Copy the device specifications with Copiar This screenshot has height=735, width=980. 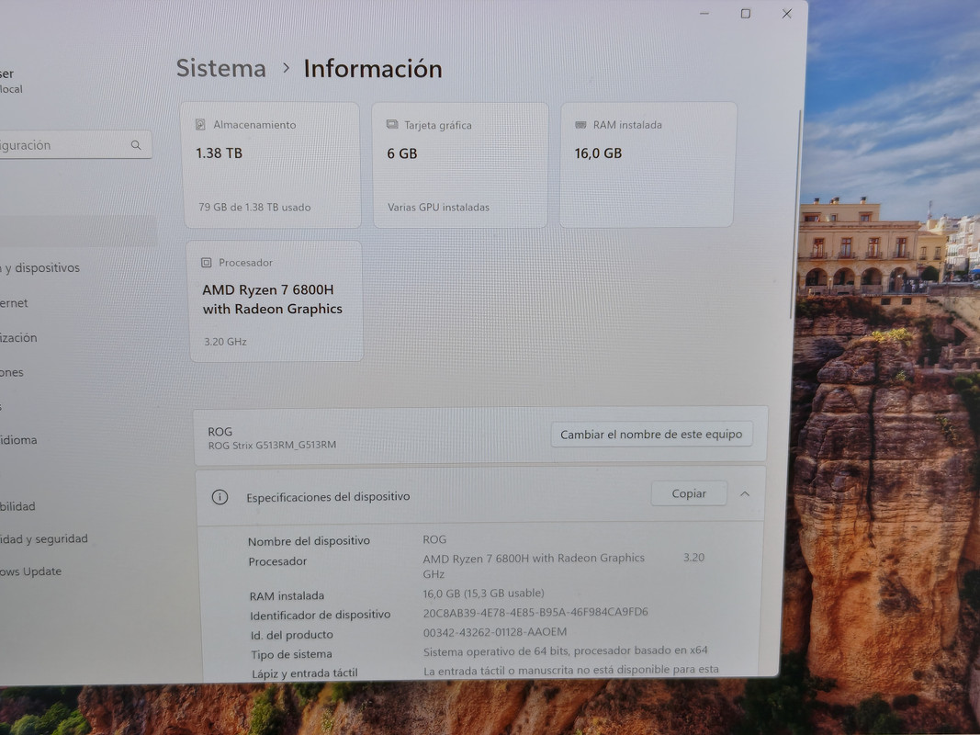pos(689,493)
